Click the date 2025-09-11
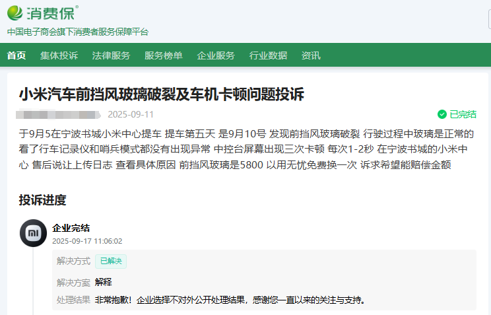This screenshot has height=315, width=491. [x=131, y=114]
